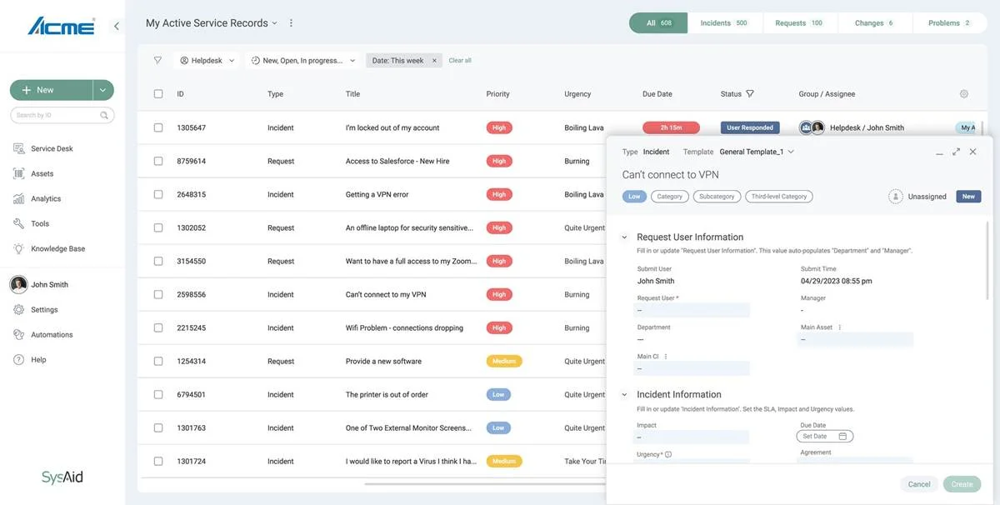
Task: Collapse Request User Information section
Action: pyautogui.click(x=624, y=237)
